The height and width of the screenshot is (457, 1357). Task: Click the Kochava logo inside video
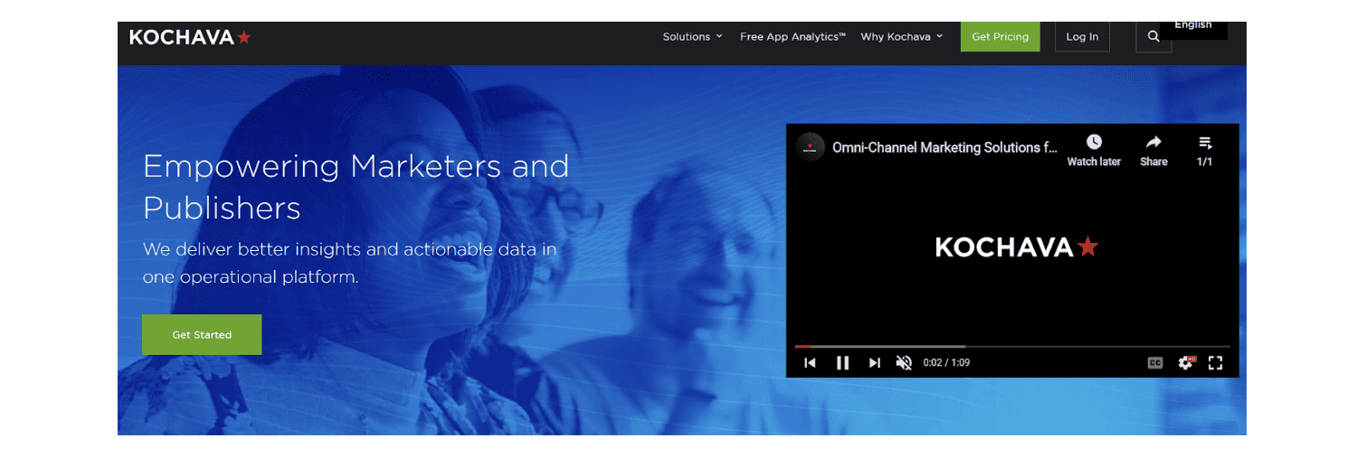pyautogui.click(x=1017, y=247)
